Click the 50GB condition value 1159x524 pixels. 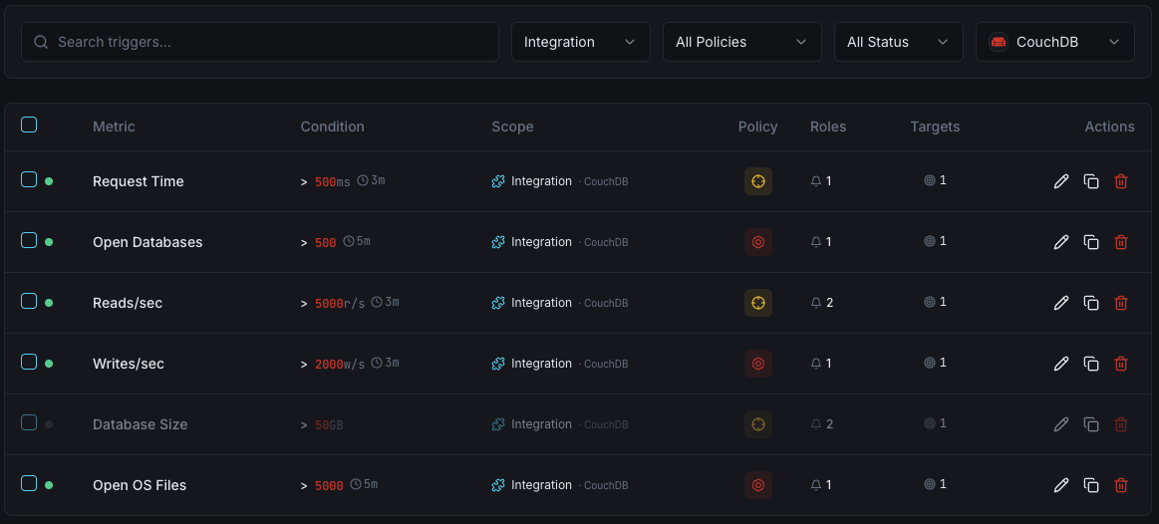(x=329, y=425)
